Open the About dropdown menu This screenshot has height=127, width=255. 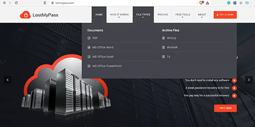pos(202,15)
